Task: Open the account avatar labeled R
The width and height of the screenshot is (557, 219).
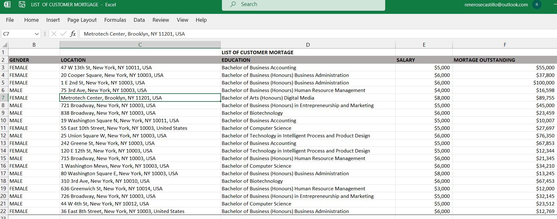Action: tap(537, 5)
